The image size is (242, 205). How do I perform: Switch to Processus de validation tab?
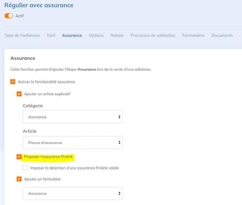[153, 35]
